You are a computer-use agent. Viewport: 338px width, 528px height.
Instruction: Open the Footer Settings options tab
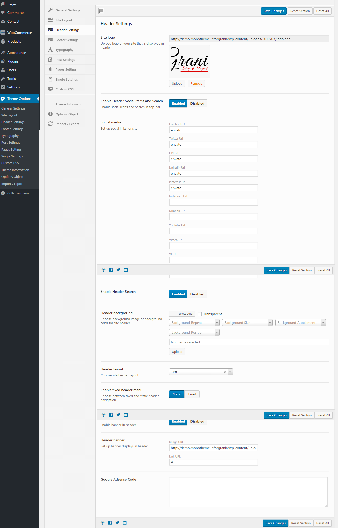[67, 40]
